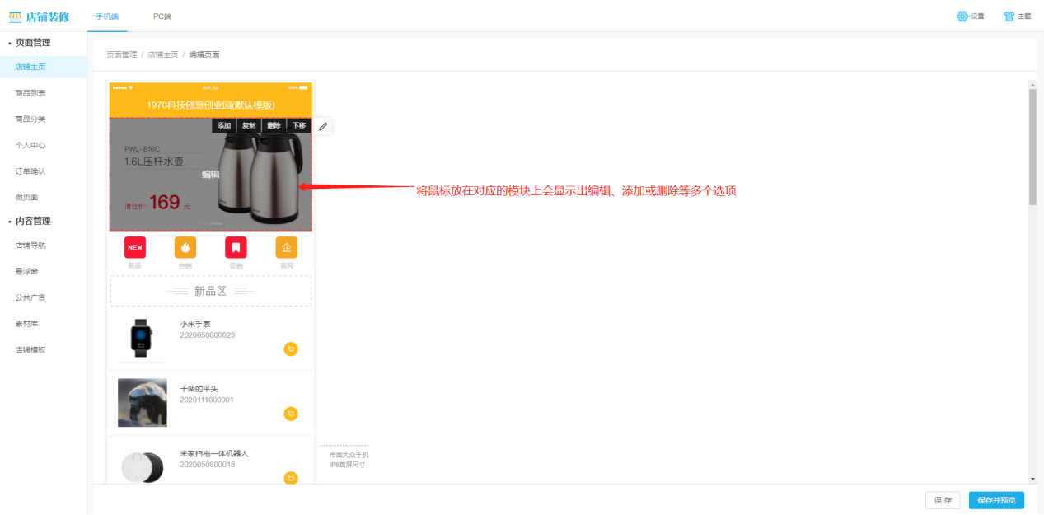Click the cart icon on 小米手表
Viewport: 1044px width, 515px height.
291,349
